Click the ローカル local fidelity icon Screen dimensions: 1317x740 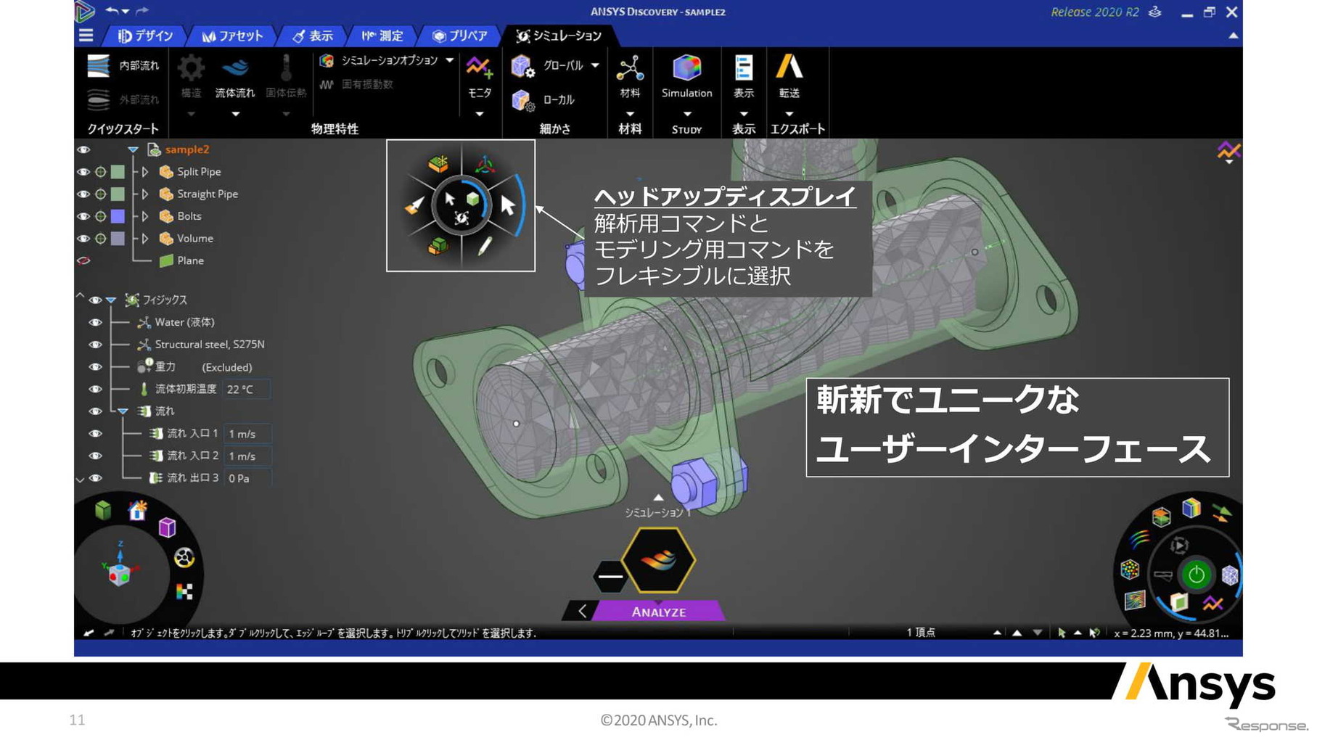[522, 100]
